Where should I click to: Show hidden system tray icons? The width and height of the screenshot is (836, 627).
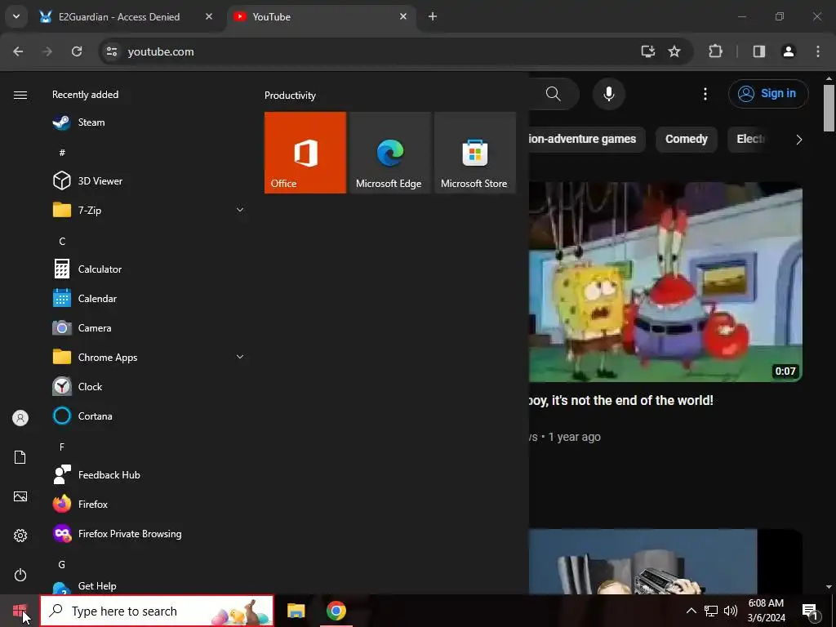pos(691,611)
